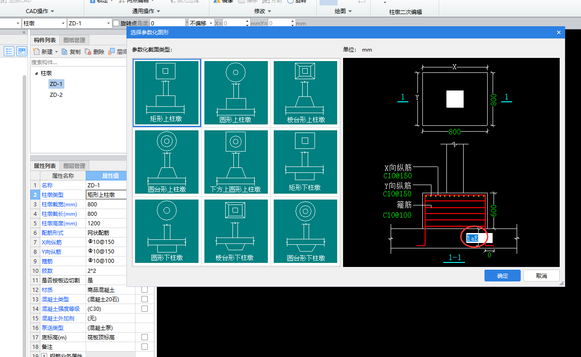Click the 删除 delete component icon

(88, 52)
